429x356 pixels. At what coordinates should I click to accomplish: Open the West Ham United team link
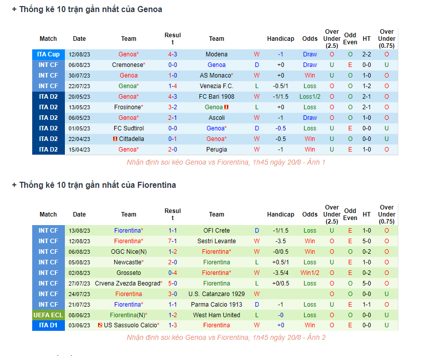[x=216, y=315]
